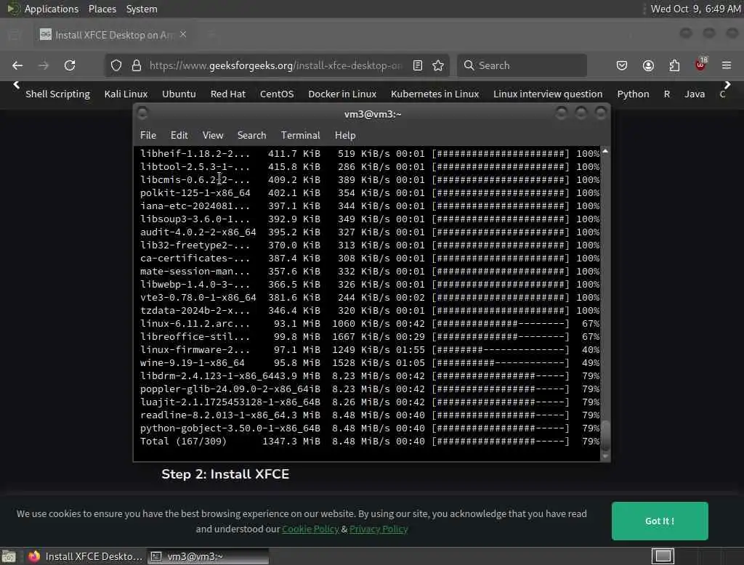Go back with the browser back arrow
The height and width of the screenshot is (565, 744).
coord(17,65)
